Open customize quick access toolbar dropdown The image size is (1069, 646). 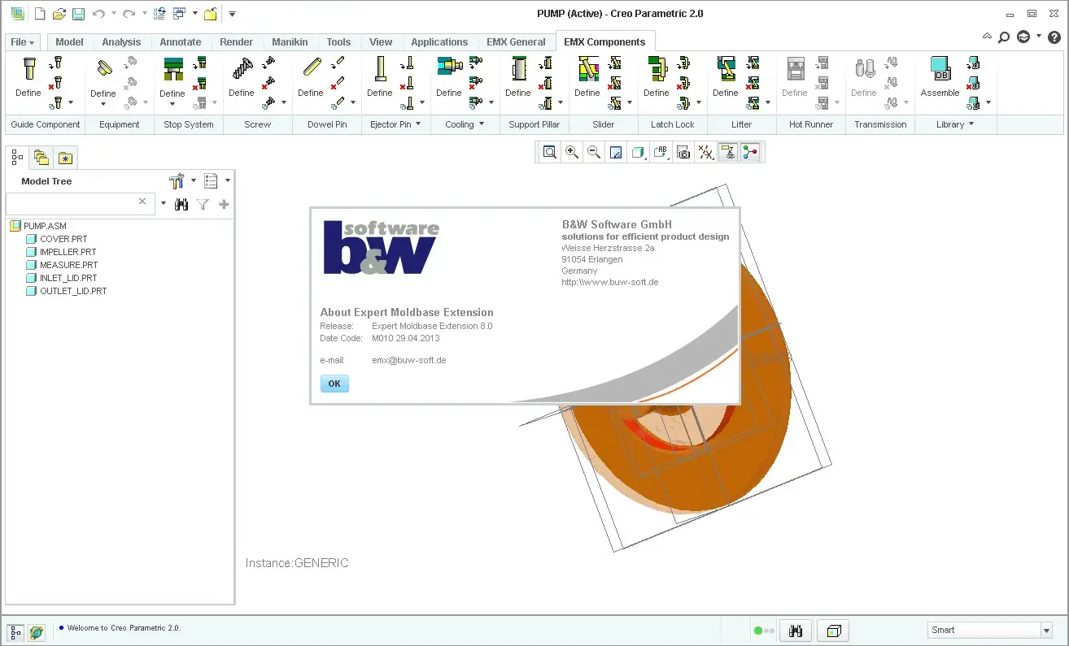[x=232, y=14]
